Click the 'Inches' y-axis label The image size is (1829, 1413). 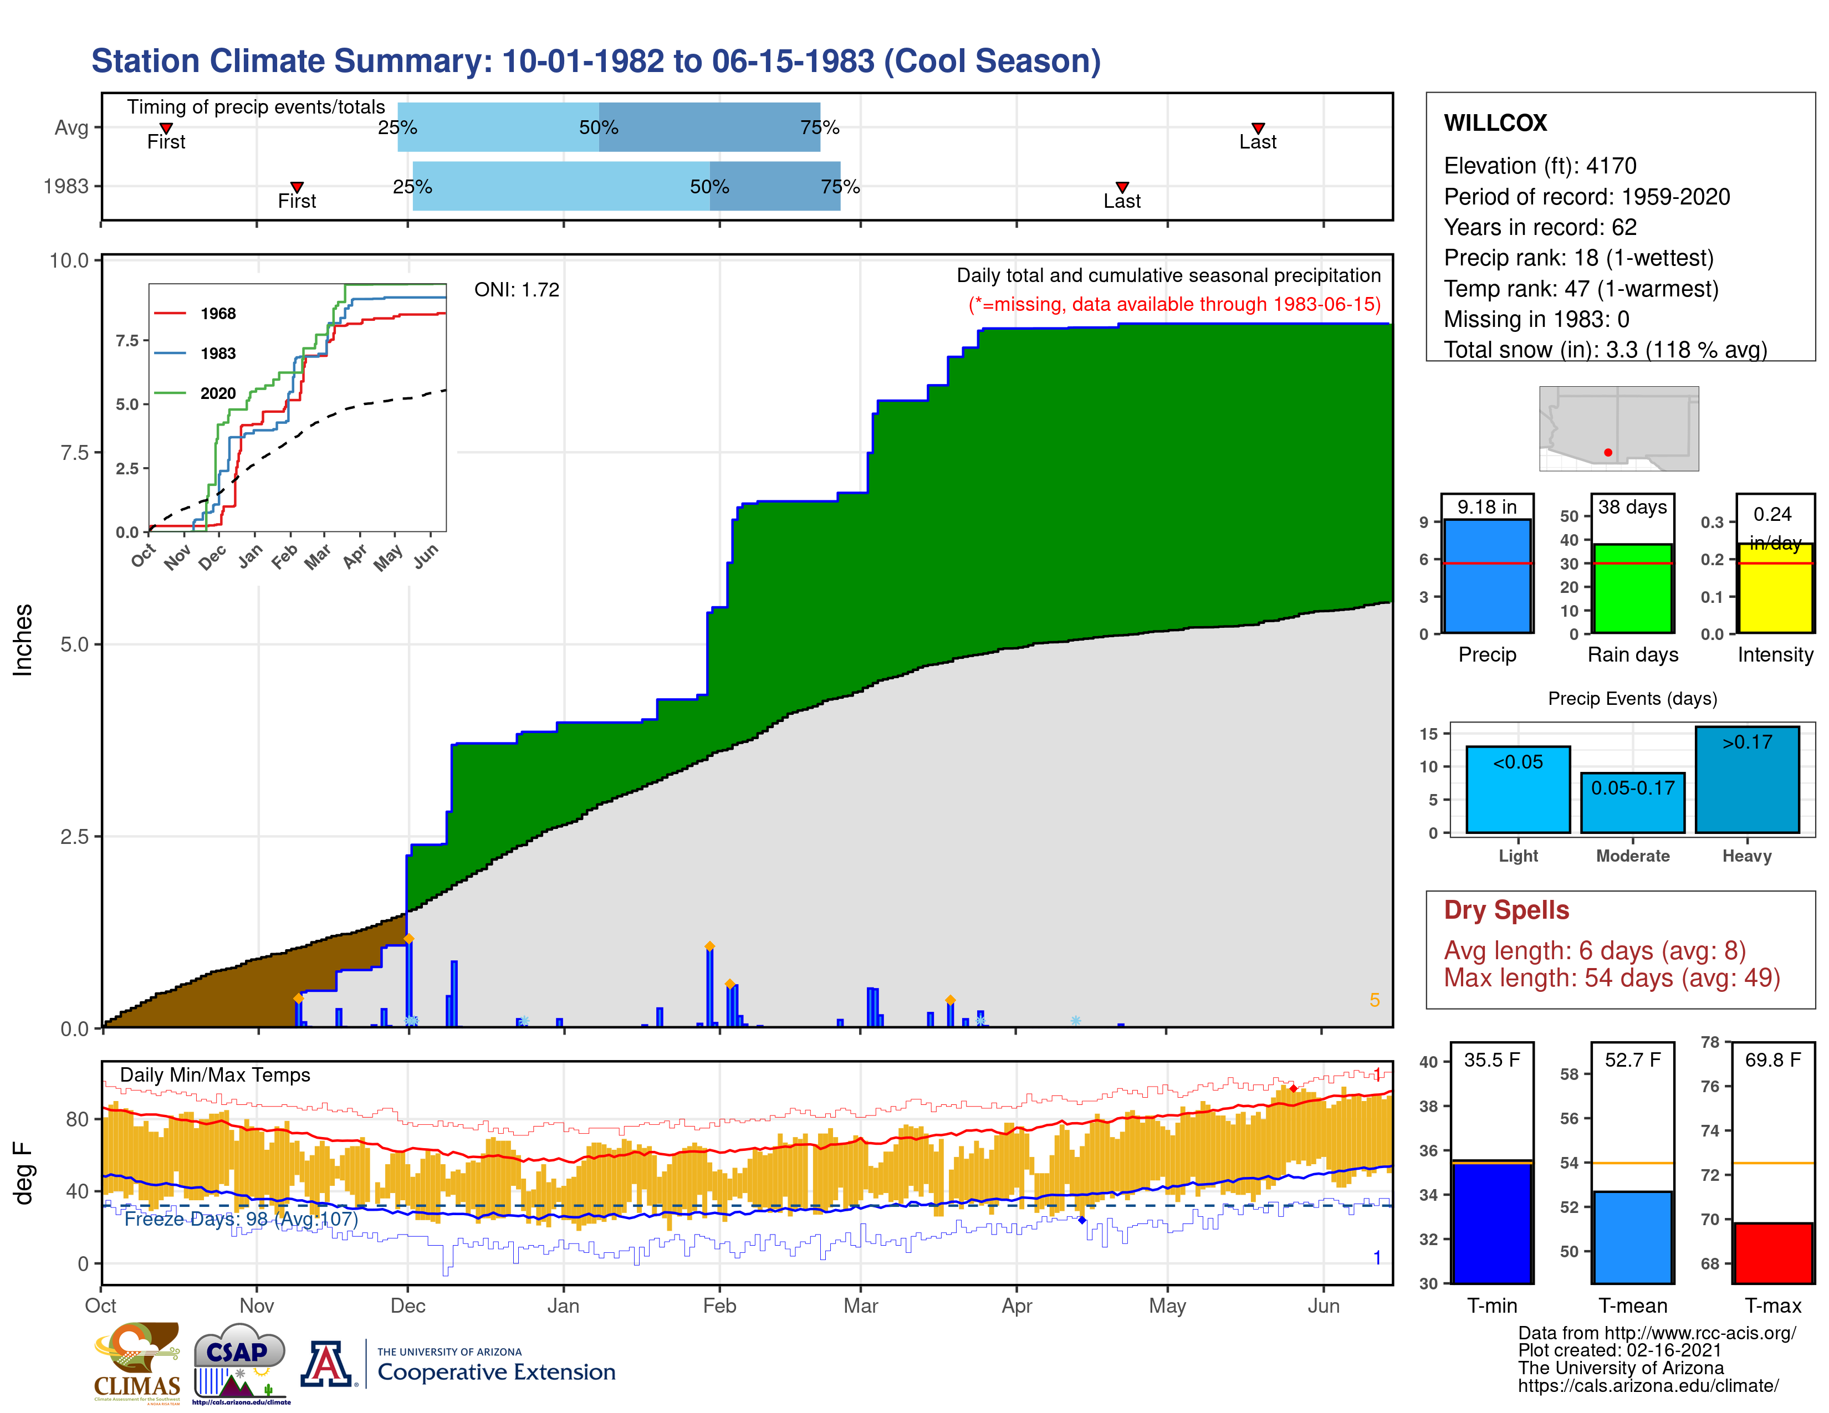(x=23, y=641)
